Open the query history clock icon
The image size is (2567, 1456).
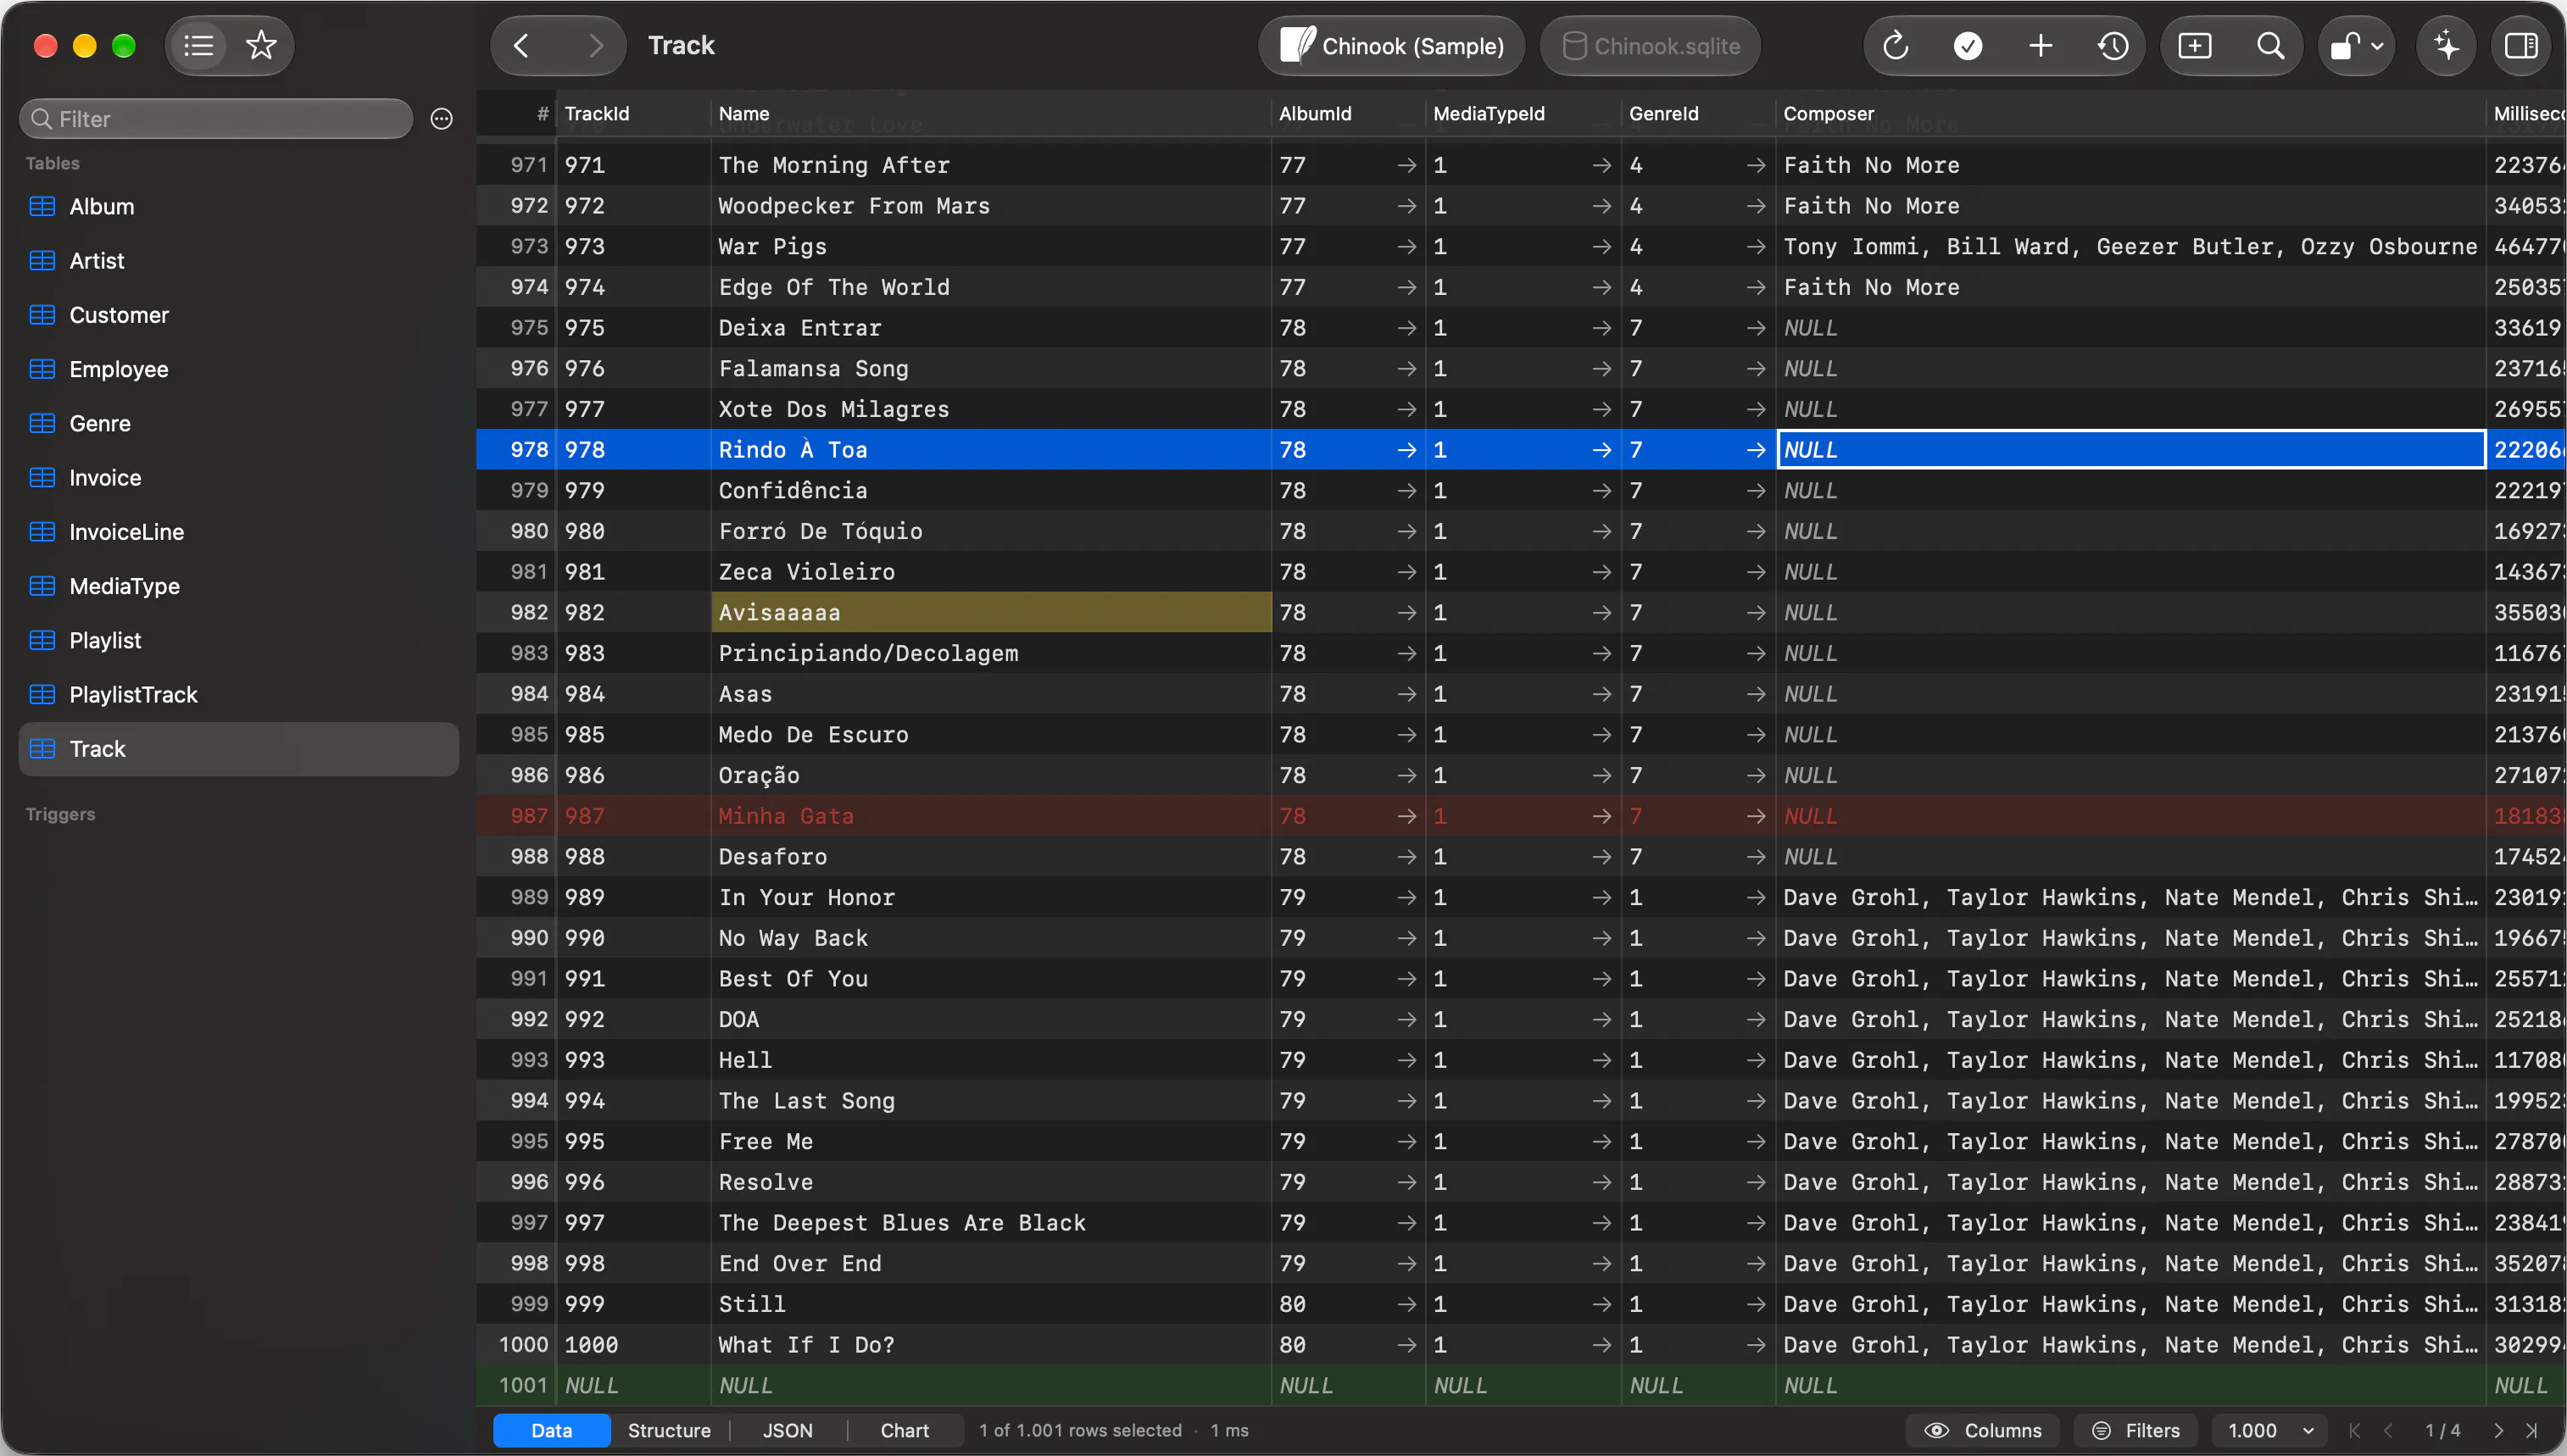pyautogui.click(x=2113, y=46)
